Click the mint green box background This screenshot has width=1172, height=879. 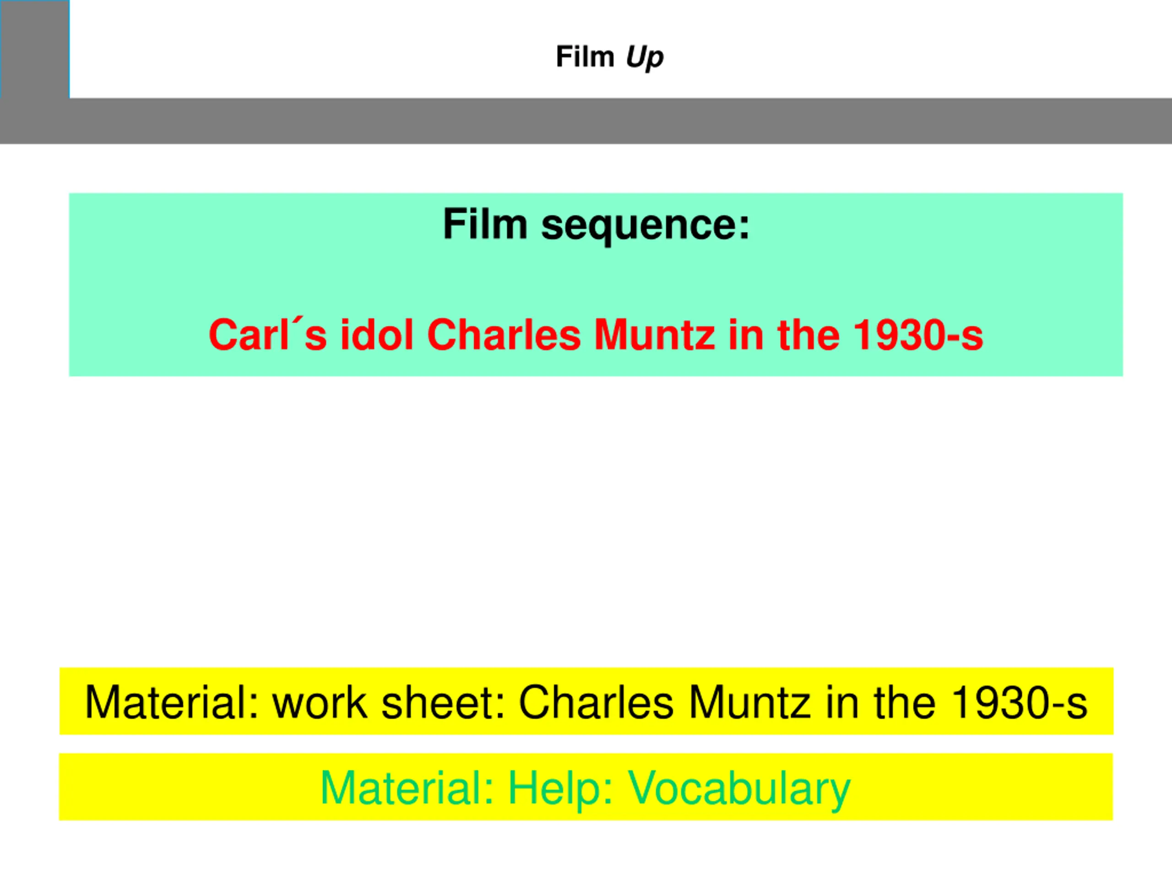pyautogui.click(x=596, y=284)
